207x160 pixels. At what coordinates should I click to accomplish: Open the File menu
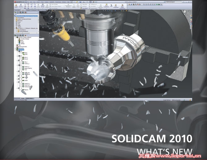(x=28, y=2)
